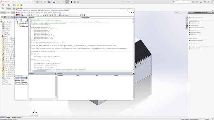Click the Copy Settings Wizard link
Screen dimensions: 214x120
click(x=195, y=32)
